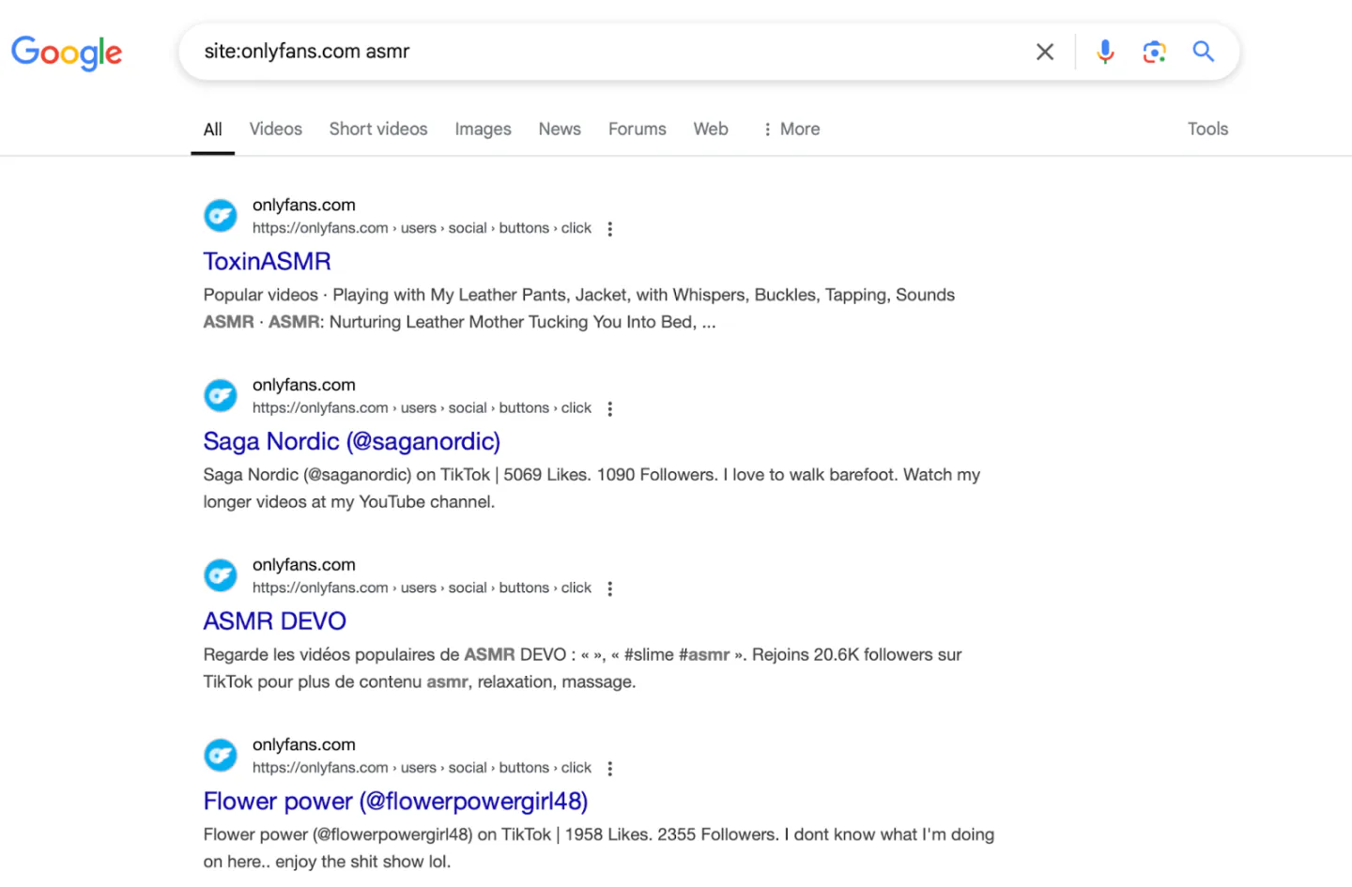The height and width of the screenshot is (887, 1352).
Task: Click the onlyfans.com site name above Saga Nordic
Action: point(304,386)
